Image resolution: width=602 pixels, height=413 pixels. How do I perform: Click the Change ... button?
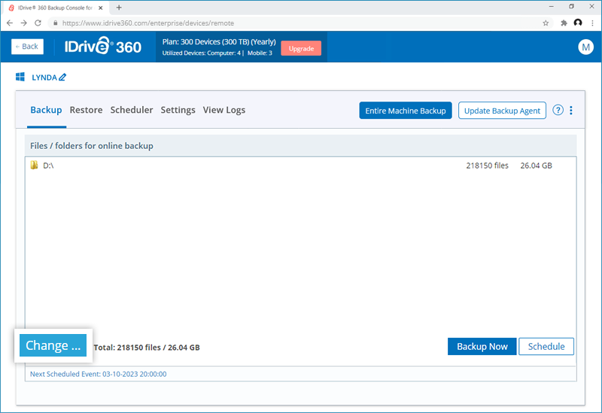click(53, 345)
